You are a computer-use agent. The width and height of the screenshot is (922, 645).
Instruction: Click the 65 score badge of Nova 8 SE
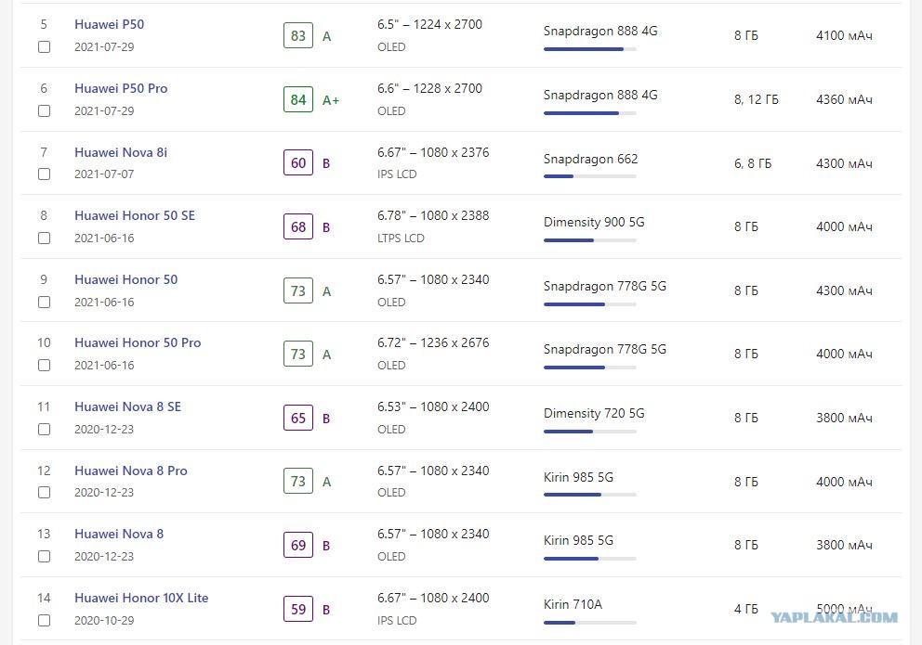pyautogui.click(x=298, y=418)
